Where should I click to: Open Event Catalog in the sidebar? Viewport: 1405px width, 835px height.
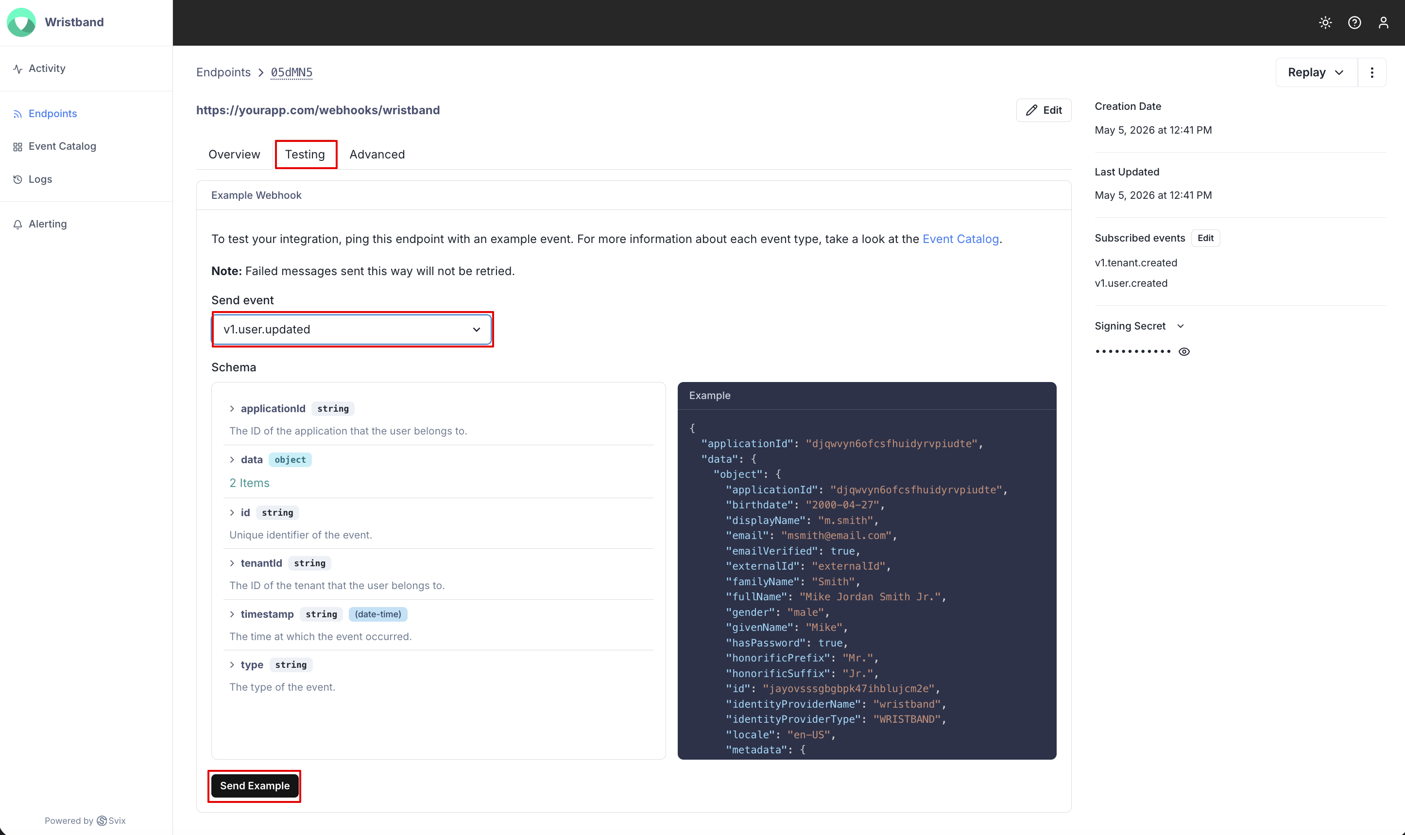[x=54, y=146]
